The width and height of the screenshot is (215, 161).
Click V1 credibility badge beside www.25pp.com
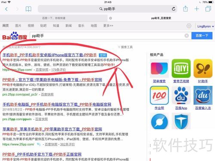click(x=39, y=144)
